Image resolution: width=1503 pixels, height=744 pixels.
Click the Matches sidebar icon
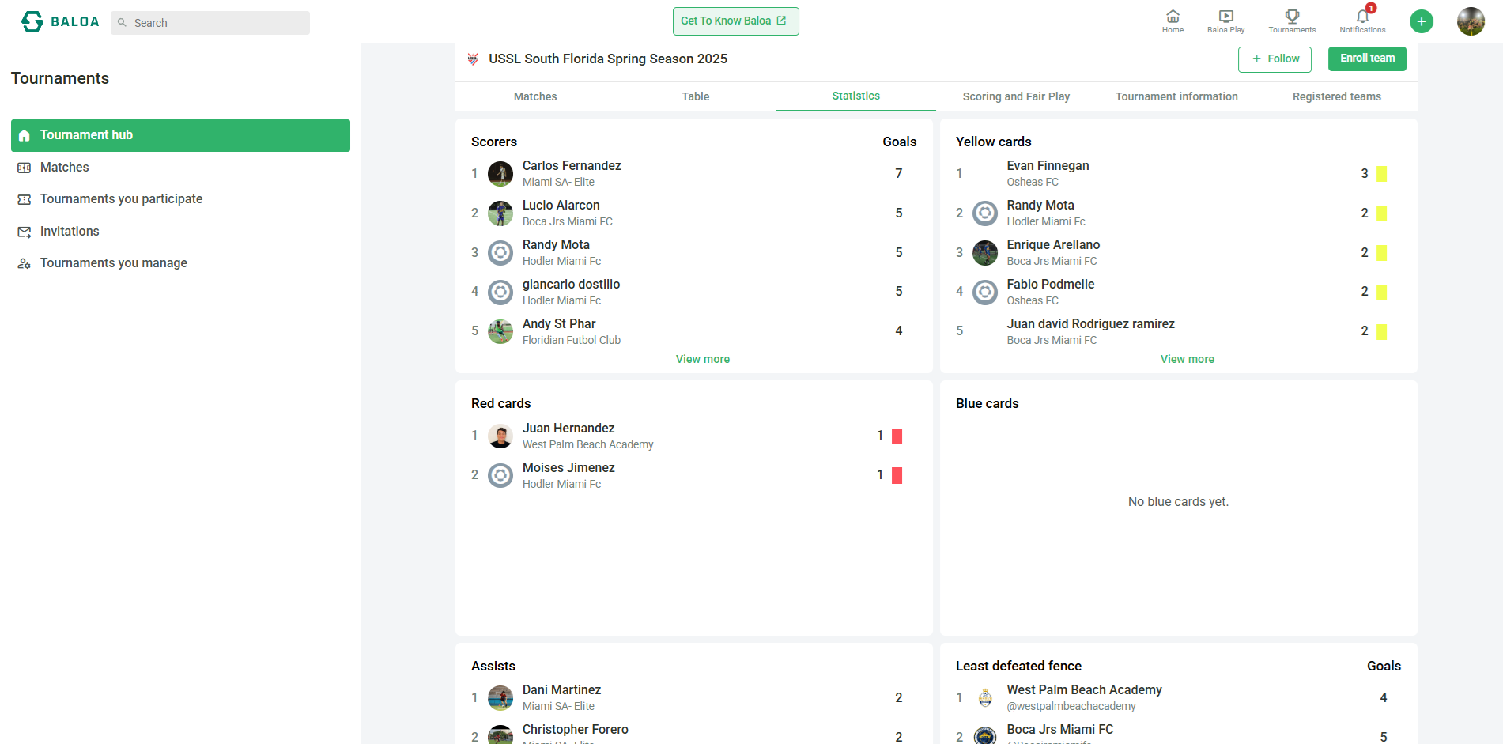click(25, 168)
